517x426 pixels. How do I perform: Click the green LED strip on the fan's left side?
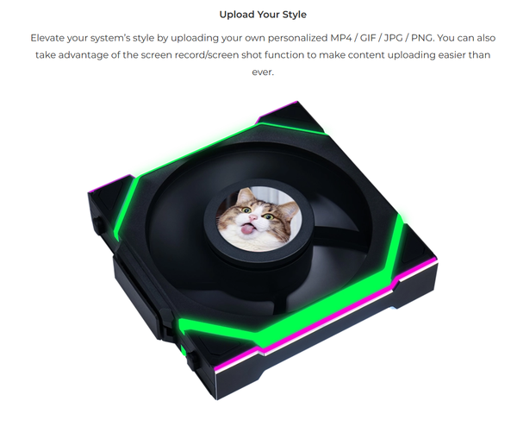point(125,208)
